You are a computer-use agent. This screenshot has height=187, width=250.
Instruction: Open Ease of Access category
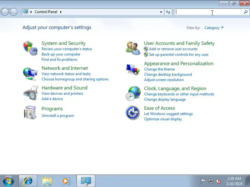pos(159,108)
